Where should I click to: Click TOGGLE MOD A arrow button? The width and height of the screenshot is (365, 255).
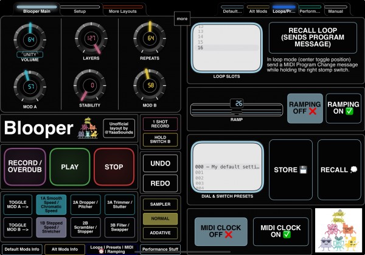pyautogui.click(x=18, y=204)
